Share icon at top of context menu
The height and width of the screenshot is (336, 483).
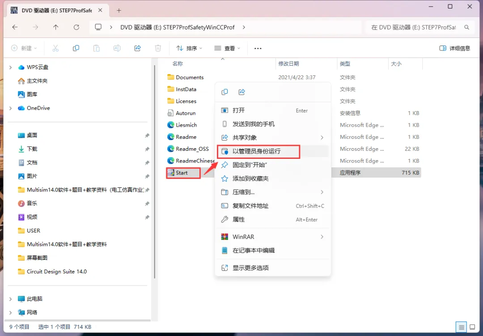[242, 92]
